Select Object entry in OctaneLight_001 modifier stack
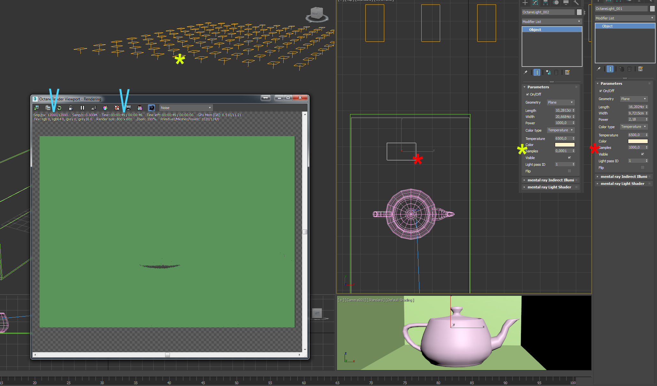The image size is (657, 386). pos(607,26)
